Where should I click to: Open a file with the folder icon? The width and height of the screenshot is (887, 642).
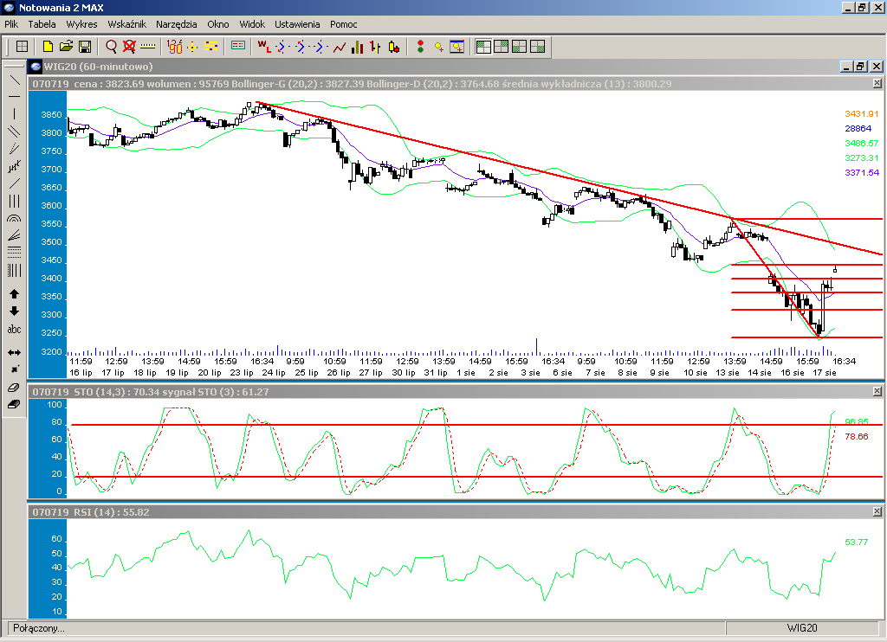66,46
